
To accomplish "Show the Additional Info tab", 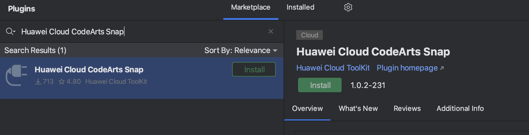I will [460, 108].
